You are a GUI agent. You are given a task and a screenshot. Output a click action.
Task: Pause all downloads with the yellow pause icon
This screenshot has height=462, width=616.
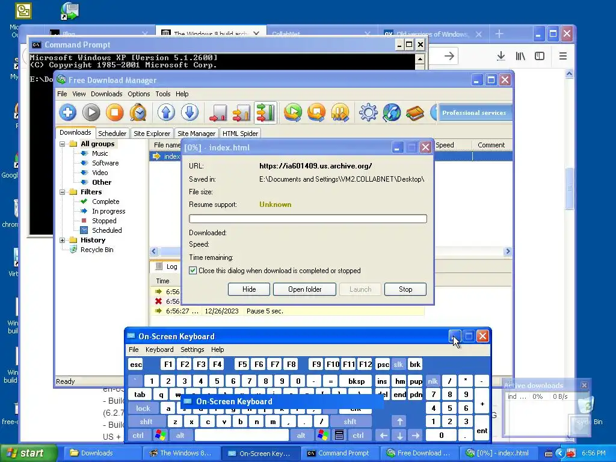coord(340,112)
